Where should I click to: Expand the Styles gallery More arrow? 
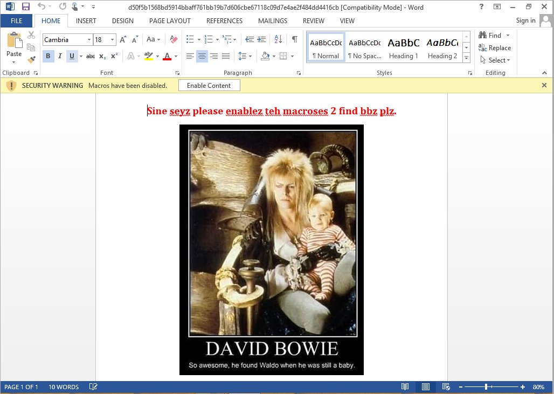click(466, 58)
